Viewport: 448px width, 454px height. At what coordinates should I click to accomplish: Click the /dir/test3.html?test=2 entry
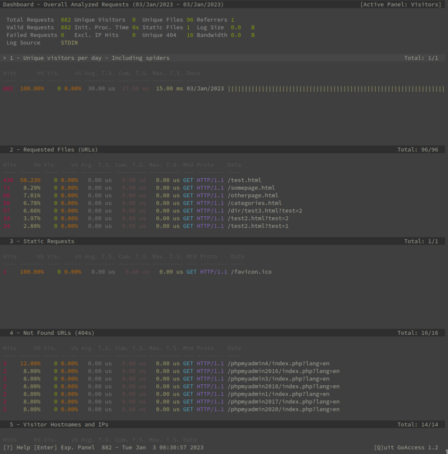point(265,211)
